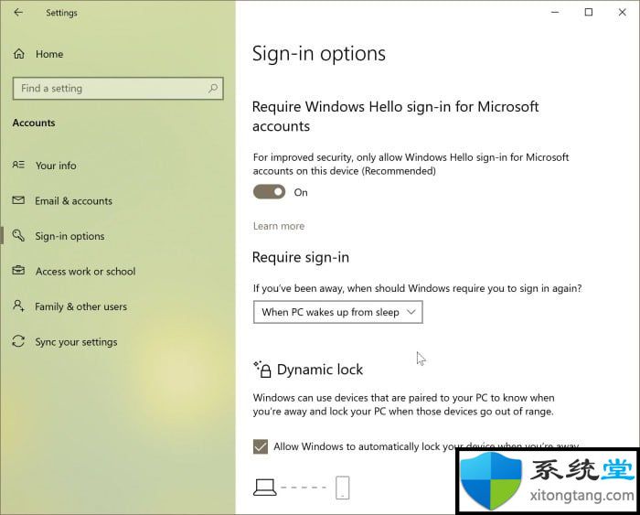
Task: Open Your info page
Action: pos(56,166)
